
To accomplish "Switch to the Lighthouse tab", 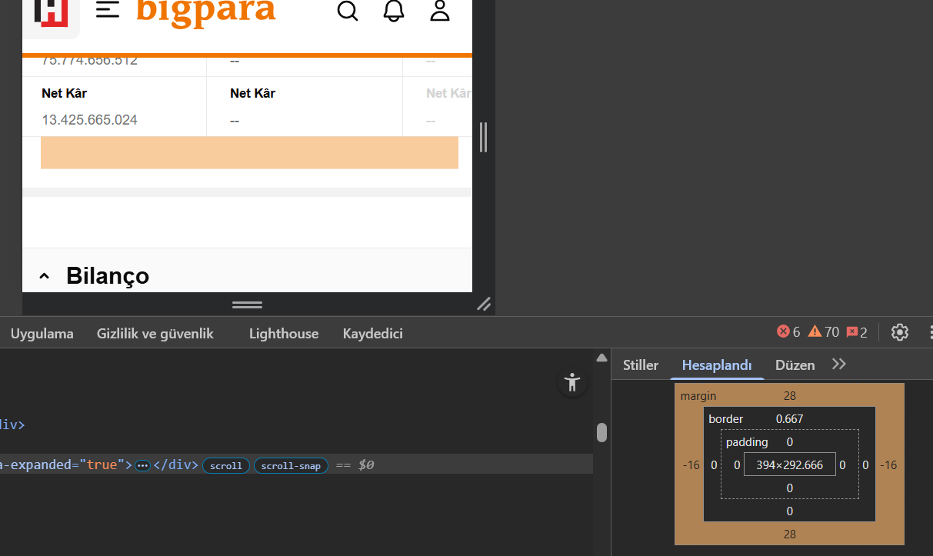I will [284, 333].
